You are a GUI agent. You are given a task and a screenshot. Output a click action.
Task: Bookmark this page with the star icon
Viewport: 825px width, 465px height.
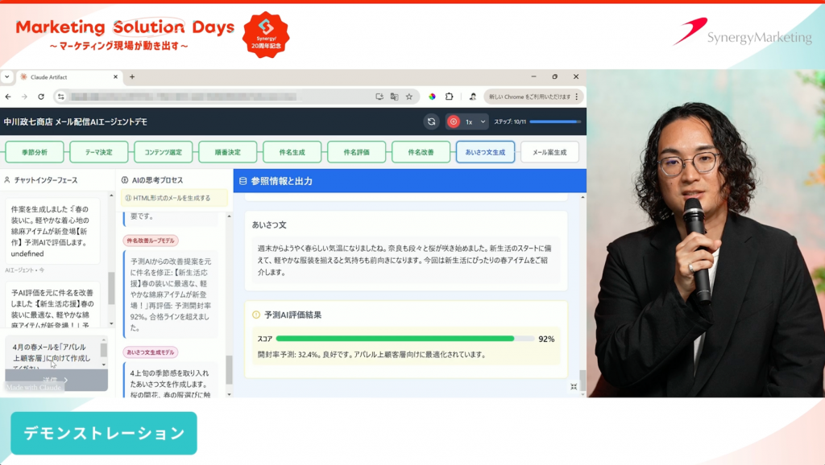point(408,97)
